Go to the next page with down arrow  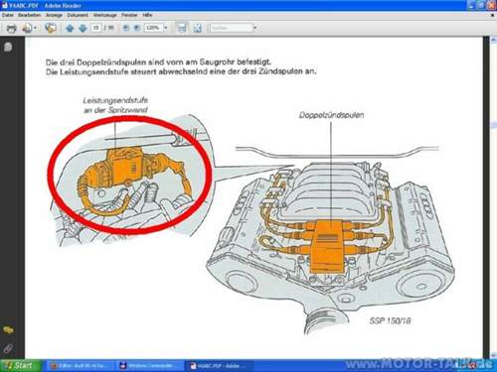[x=83, y=28]
